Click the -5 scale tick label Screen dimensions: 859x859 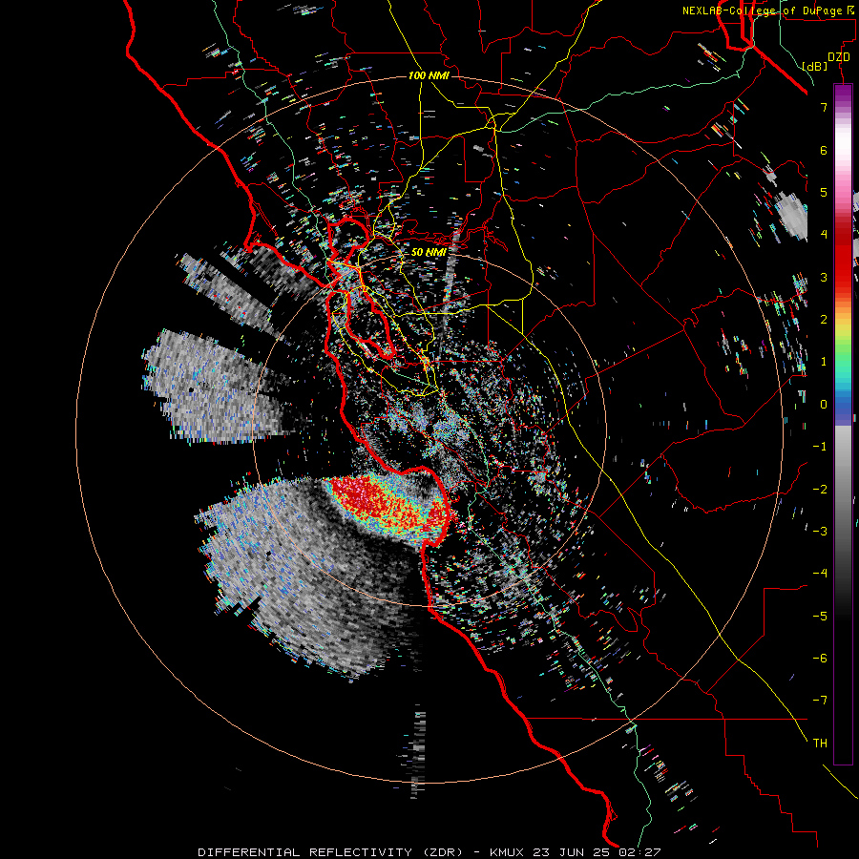(x=820, y=616)
